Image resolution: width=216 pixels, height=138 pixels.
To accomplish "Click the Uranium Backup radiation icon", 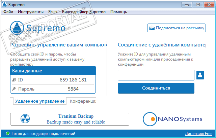I will (x=25, y=118).
